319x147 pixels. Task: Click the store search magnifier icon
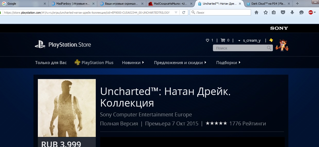pos(269,48)
